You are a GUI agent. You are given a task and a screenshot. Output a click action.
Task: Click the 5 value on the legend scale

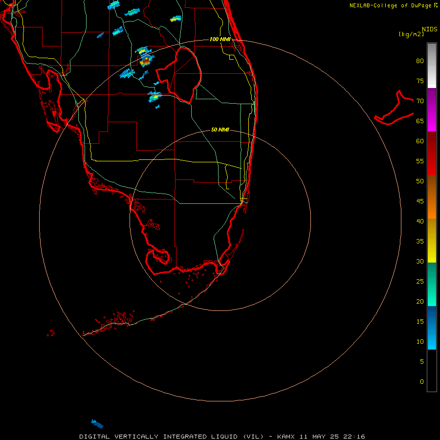pyautogui.click(x=422, y=362)
